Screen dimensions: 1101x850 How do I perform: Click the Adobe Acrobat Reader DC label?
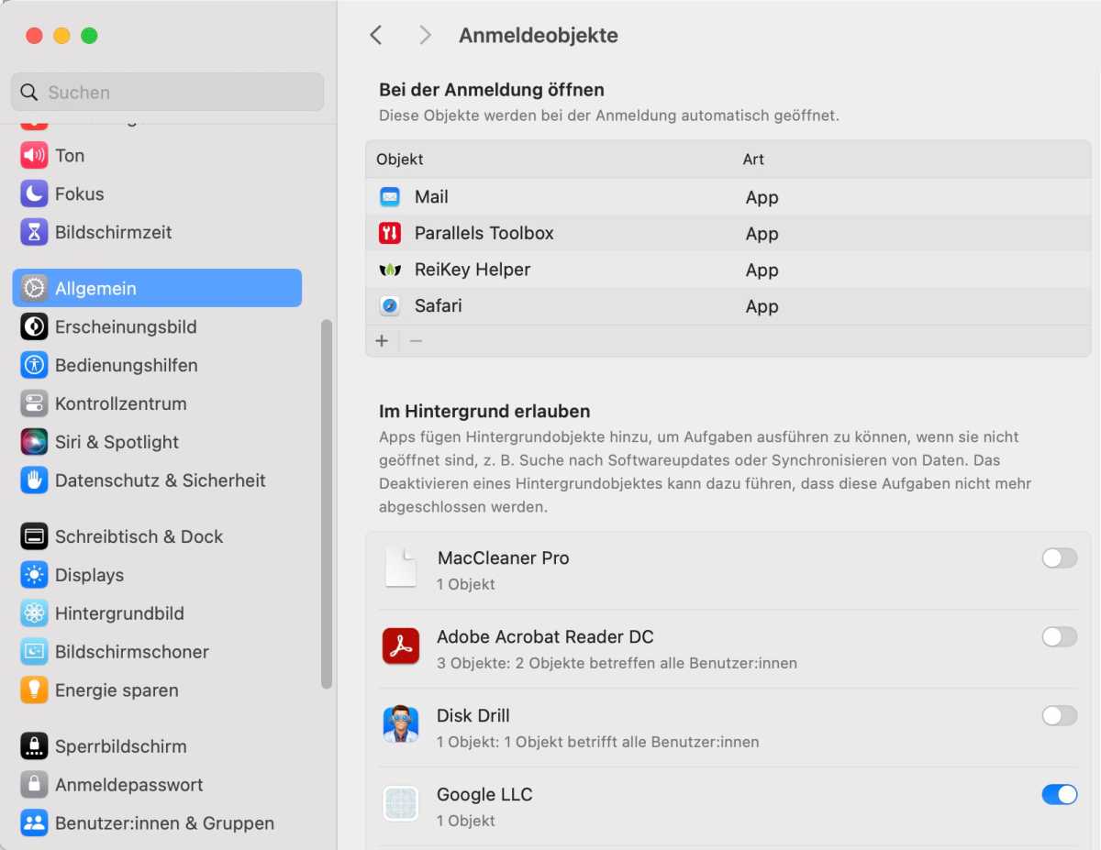(x=545, y=636)
